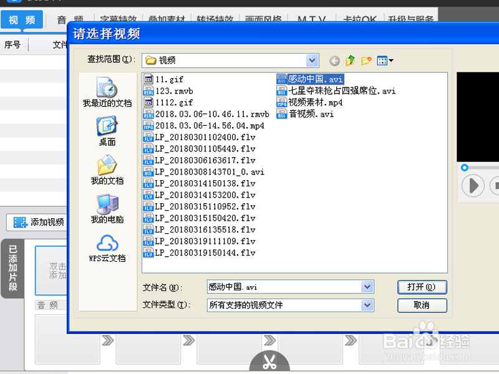Select 2018.03.06-10.46.11.rmvb file icon

tap(148, 114)
